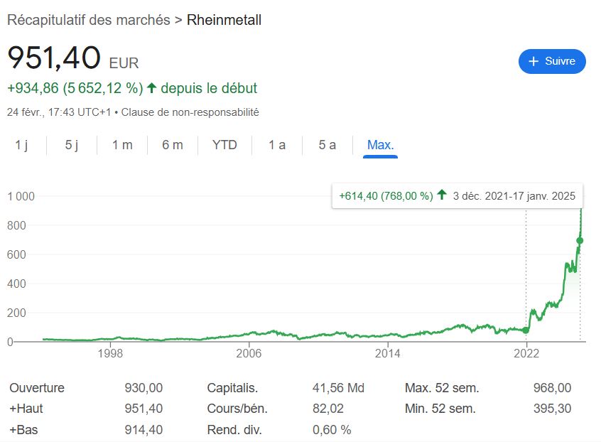Click the green up arrow beside 'depuis le début'
Screen dimensions: 601x442
tap(151, 89)
